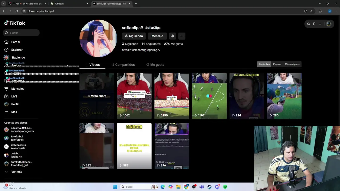
Task: Click the share profile arrow icon
Action: tap(172, 36)
